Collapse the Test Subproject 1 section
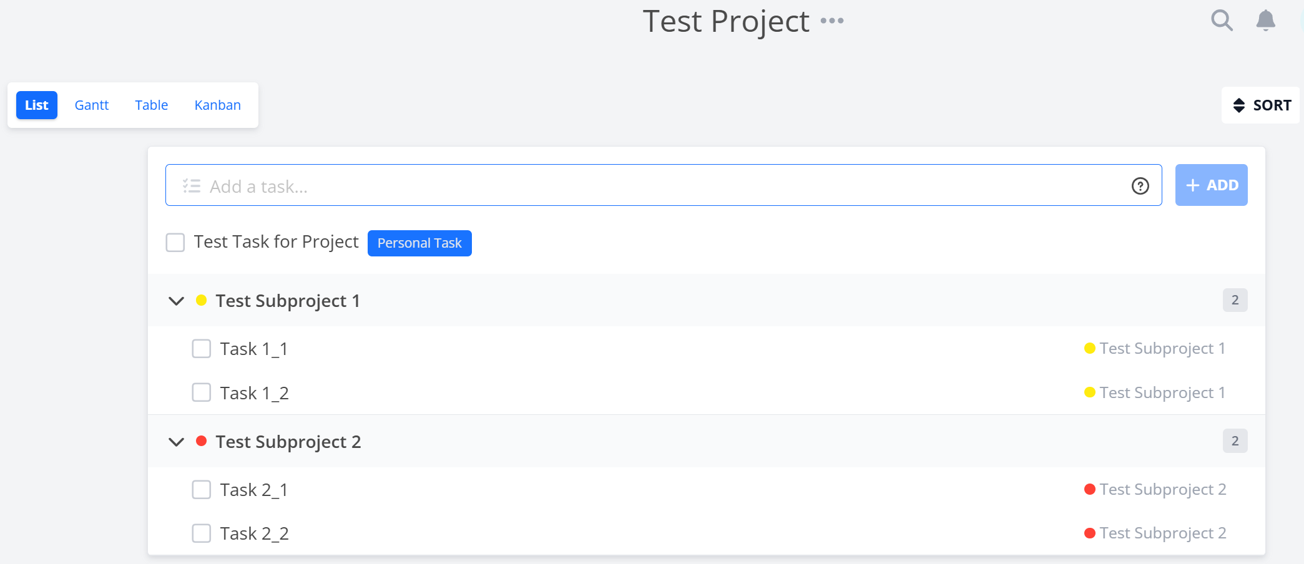The image size is (1304, 564). 177,301
